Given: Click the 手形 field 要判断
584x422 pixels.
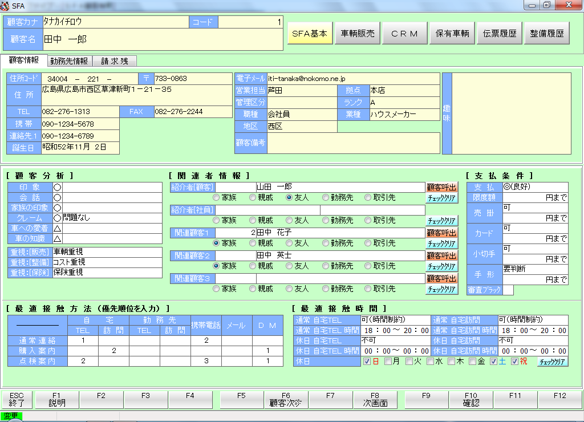Looking at the screenshot, I should click(535, 269).
